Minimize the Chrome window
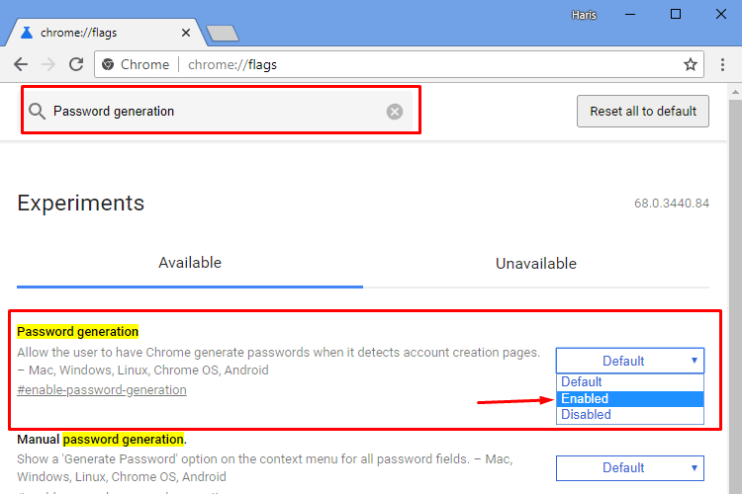The height and width of the screenshot is (494, 742). [630, 15]
